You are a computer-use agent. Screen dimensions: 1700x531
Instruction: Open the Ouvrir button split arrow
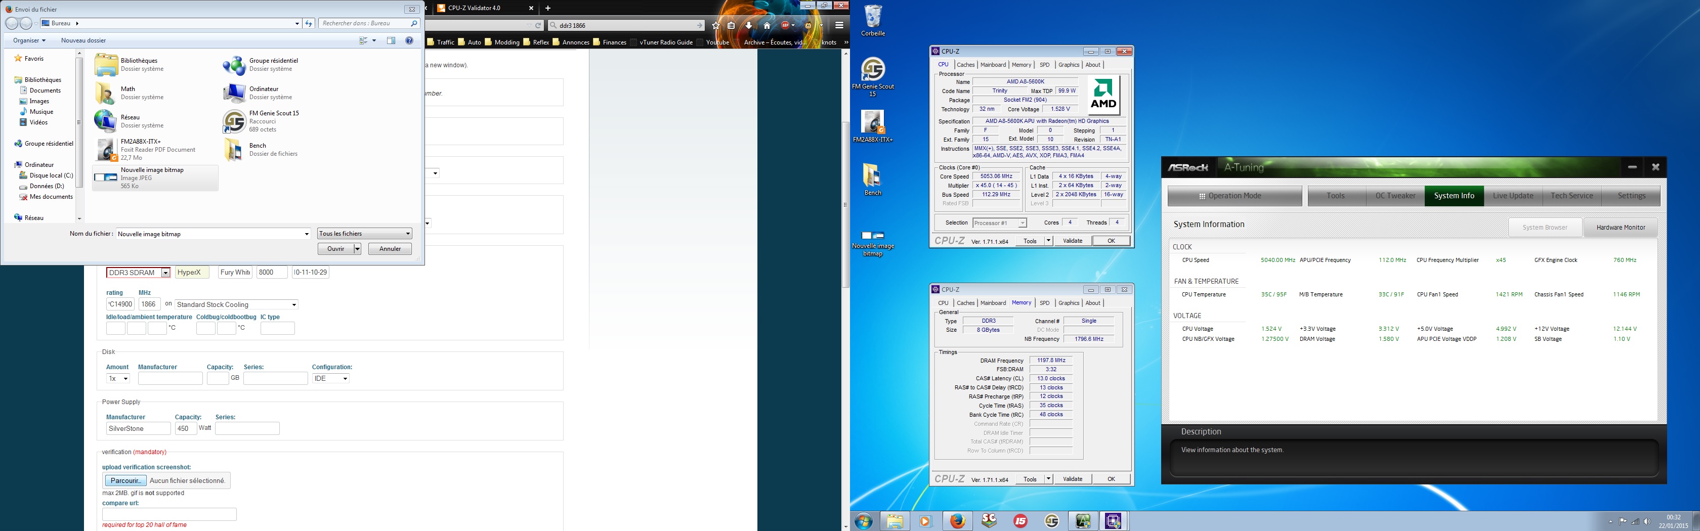[357, 249]
